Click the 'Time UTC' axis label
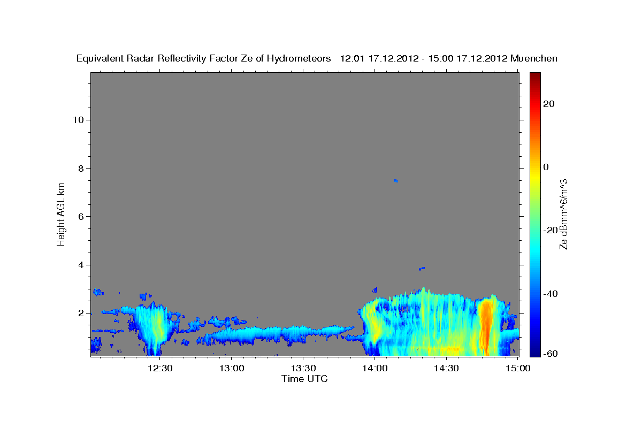The image size is (642, 428). coord(304,379)
